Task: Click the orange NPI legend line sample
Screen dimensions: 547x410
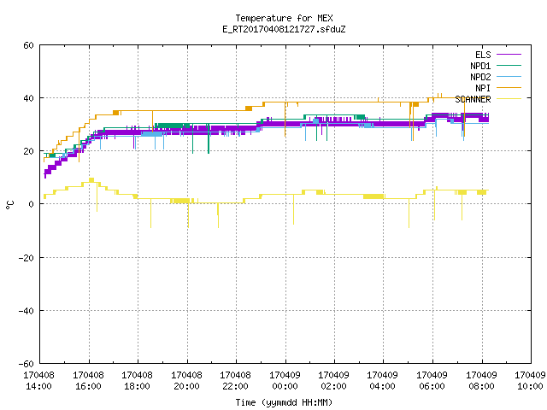Action: coord(509,87)
